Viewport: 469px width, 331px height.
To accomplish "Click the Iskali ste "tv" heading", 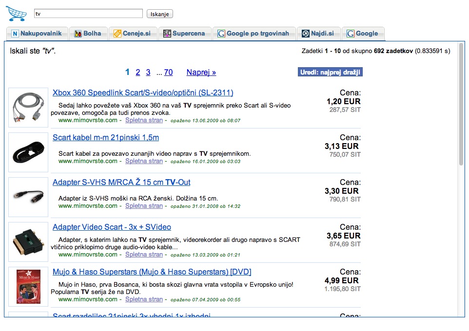I will 33,51.
